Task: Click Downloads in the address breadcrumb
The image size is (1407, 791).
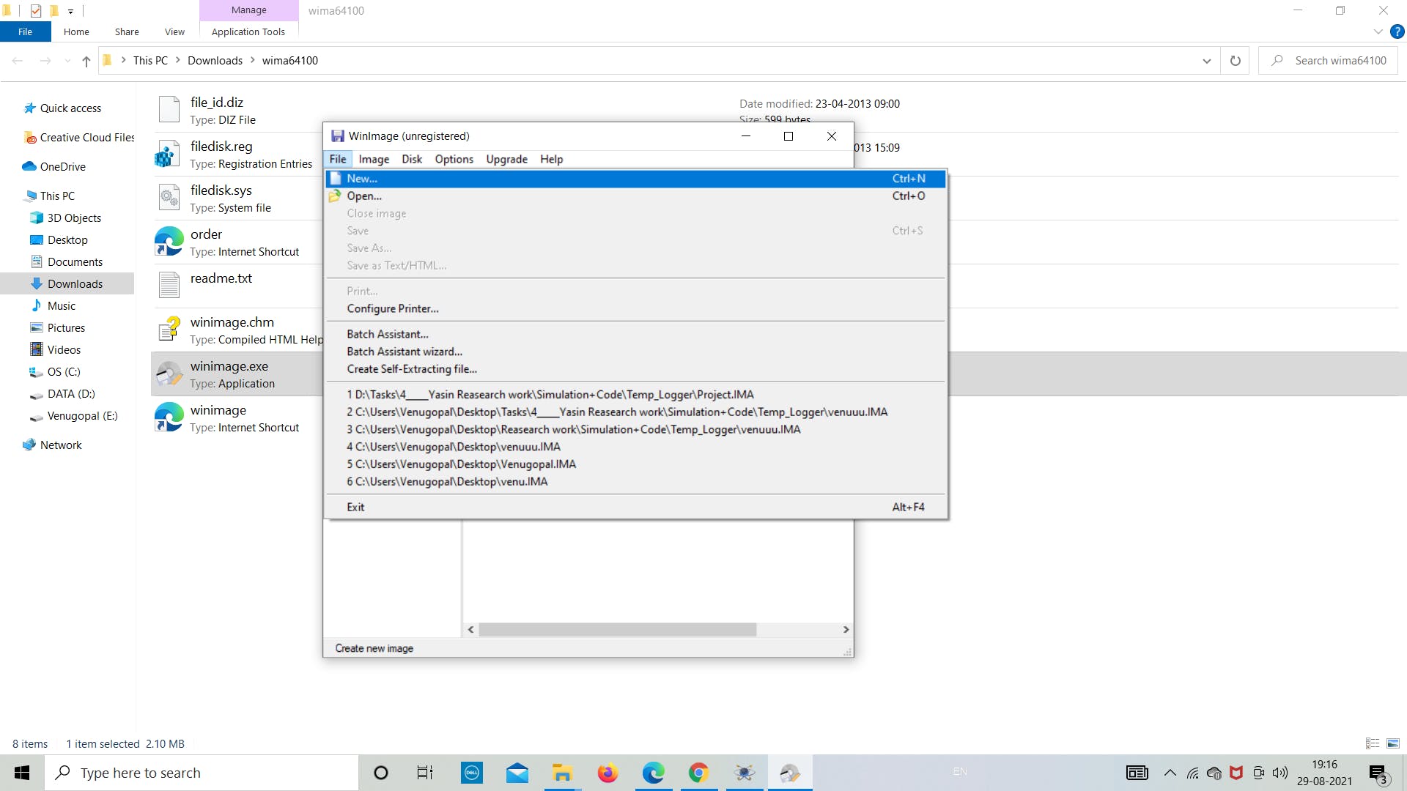Action: pos(215,61)
